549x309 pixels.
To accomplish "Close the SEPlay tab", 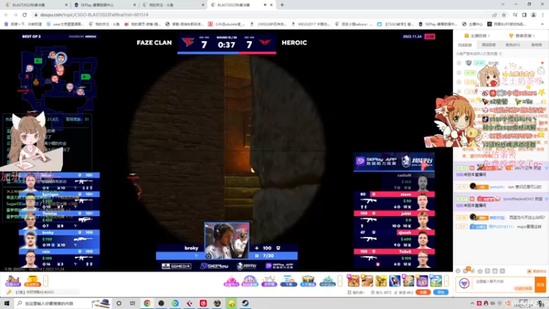I will (135, 5).
